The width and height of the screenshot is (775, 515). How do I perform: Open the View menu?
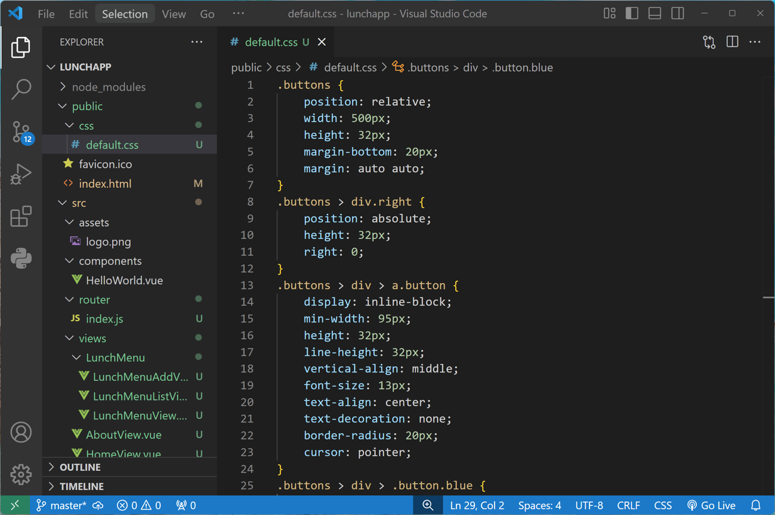pyautogui.click(x=174, y=14)
